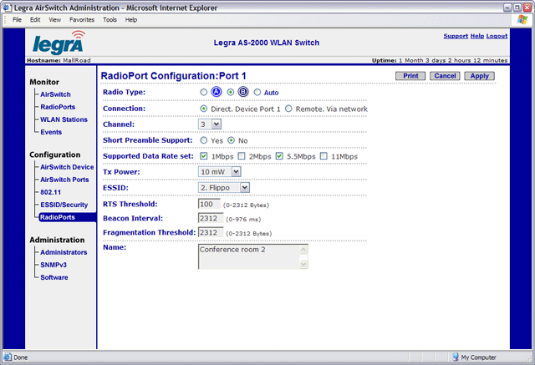The height and width of the screenshot is (365, 535).
Task: Click the Beacon Interval input field
Action: tap(211, 218)
